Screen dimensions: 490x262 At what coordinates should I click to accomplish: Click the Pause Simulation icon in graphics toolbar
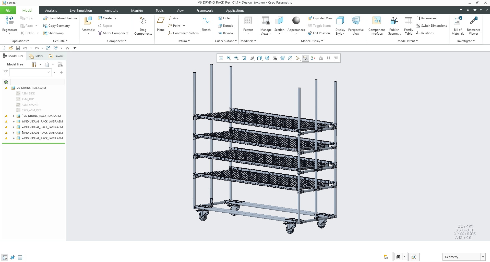pyautogui.click(x=328, y=58)
